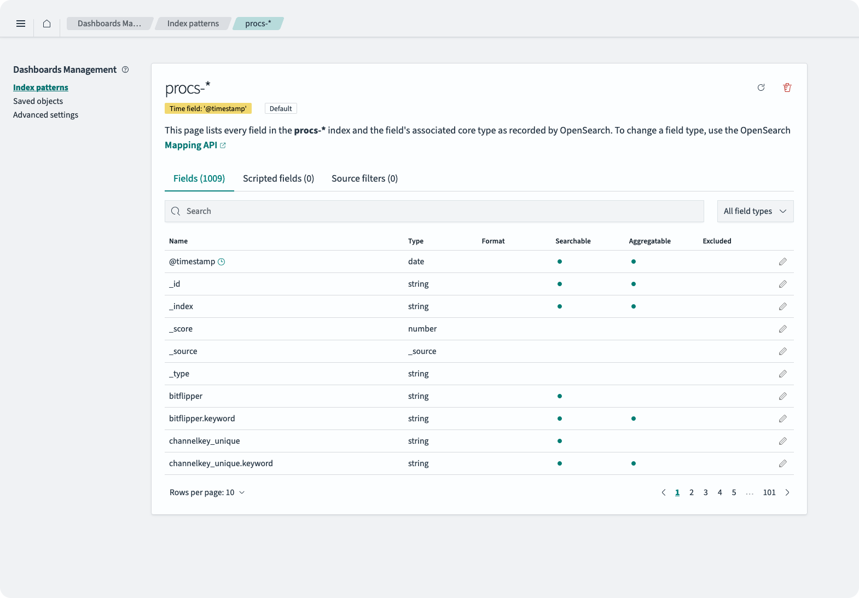Edit the @timestamp field
This screenshot has width=859, height=598.
click(782, 262)
